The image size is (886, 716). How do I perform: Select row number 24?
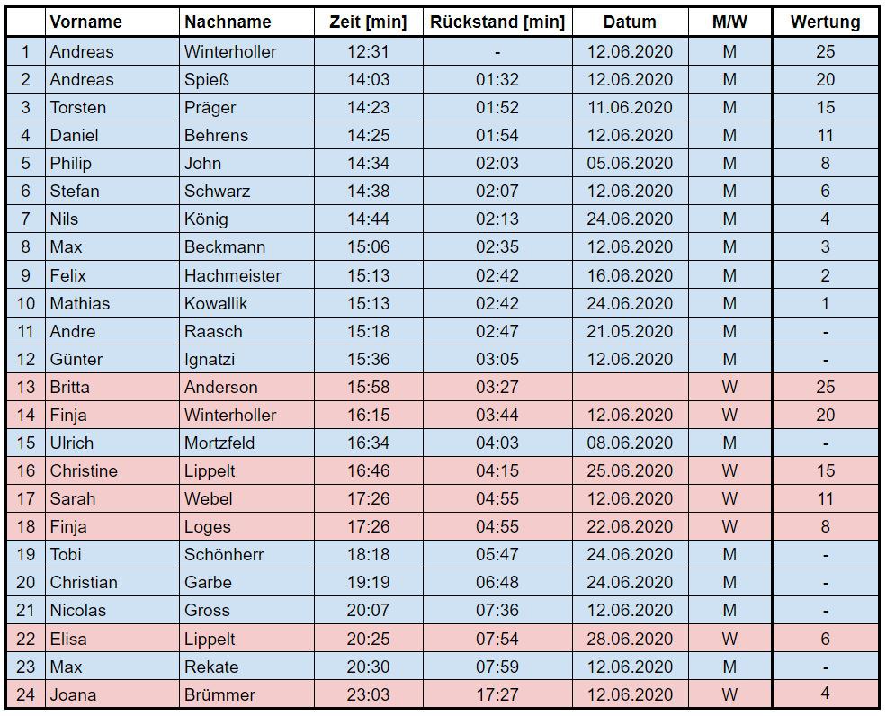click(25, 694)
